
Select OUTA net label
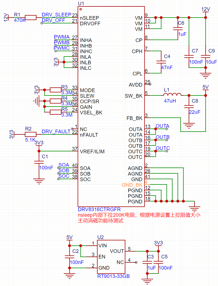162,126
